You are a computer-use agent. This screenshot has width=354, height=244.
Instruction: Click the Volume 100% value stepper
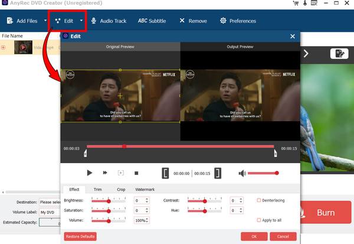pyautogui.click(x=147, y=220)
